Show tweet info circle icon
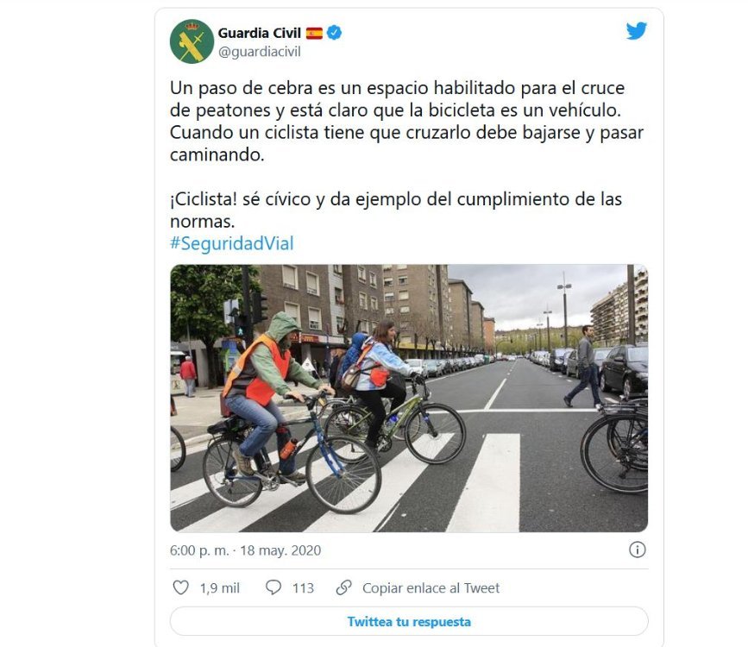The width and height of the screenshot is (748, 647). [638, 550]
